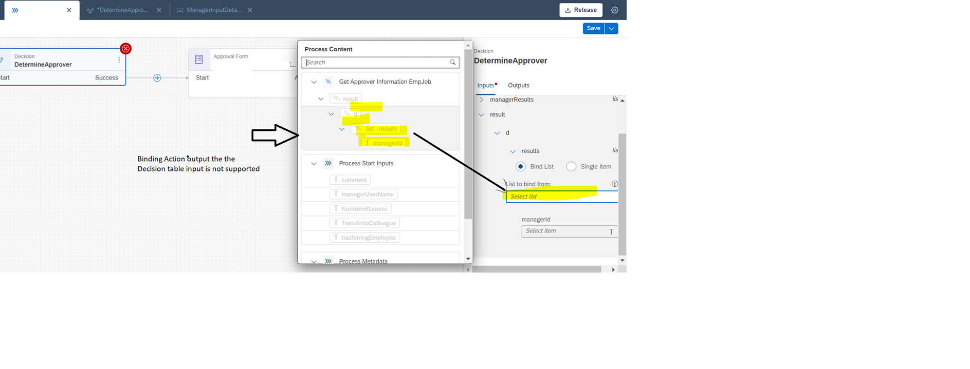This screenshot has width=970, height=369.
Task: Collapse the Process Start Inputs section
Action: click(x=314, y=164)
